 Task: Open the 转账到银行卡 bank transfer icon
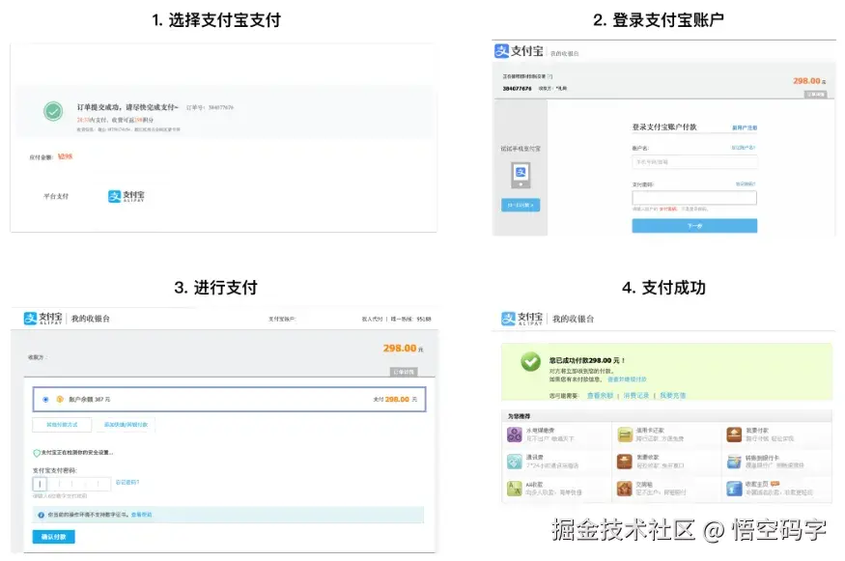click(734, 460)
